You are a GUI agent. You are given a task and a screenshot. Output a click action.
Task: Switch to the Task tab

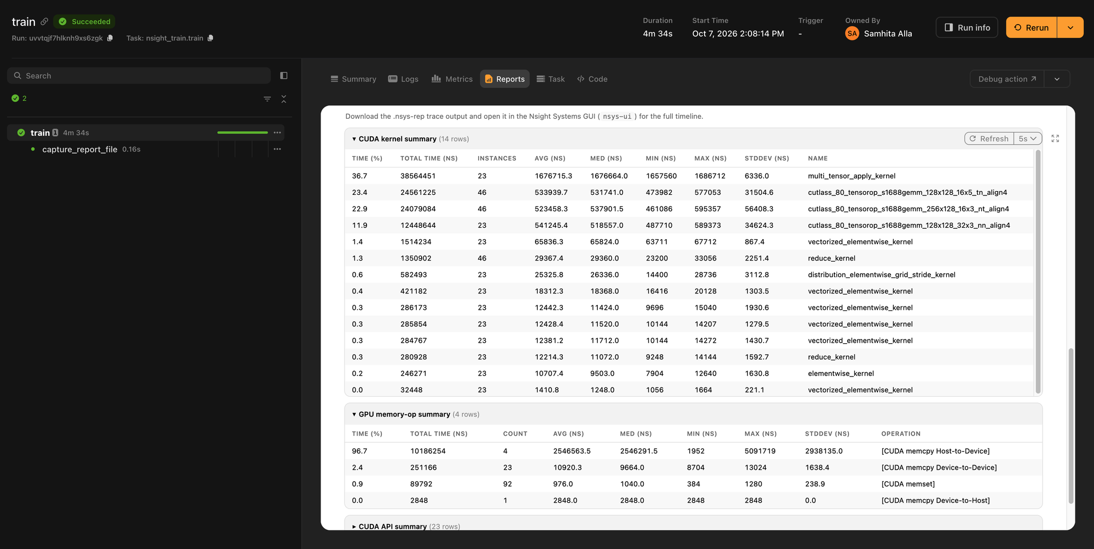(550, 79)
